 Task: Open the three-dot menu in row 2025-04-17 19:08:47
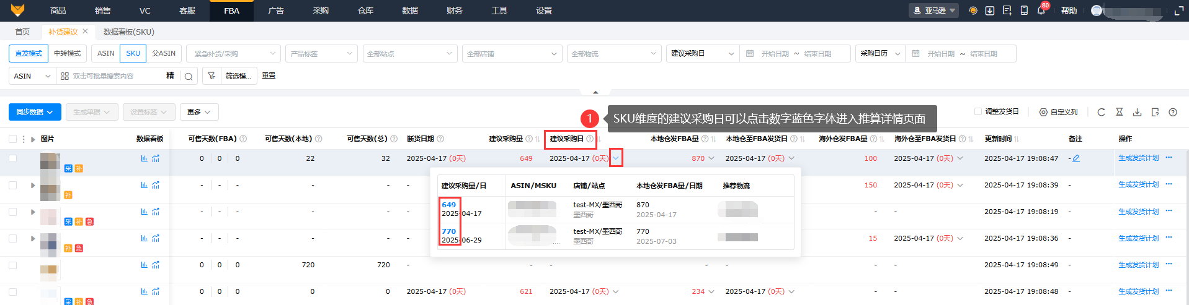(x=1169, y=158)
